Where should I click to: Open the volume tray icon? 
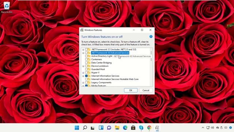212,128
